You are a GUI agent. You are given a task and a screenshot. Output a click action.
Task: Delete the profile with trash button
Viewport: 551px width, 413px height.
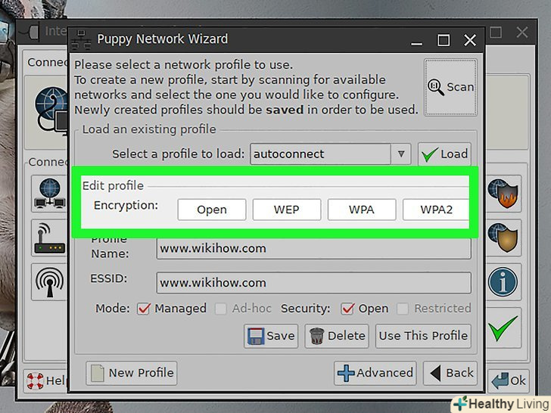pyautogui.click(x=337, y=336)
